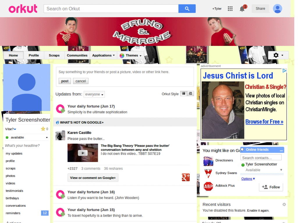
Task: Open the Profile tab
Action: (x=34, y=55)
